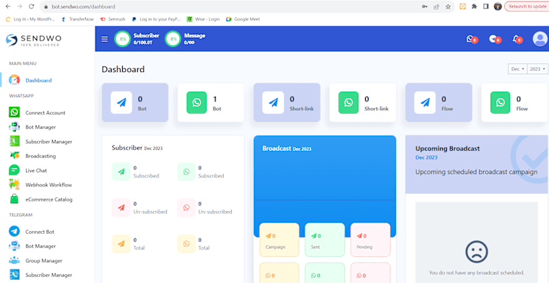Bookmark this page with star icon
This screenshot has width=549, height=283.
[x=448, y=6]
